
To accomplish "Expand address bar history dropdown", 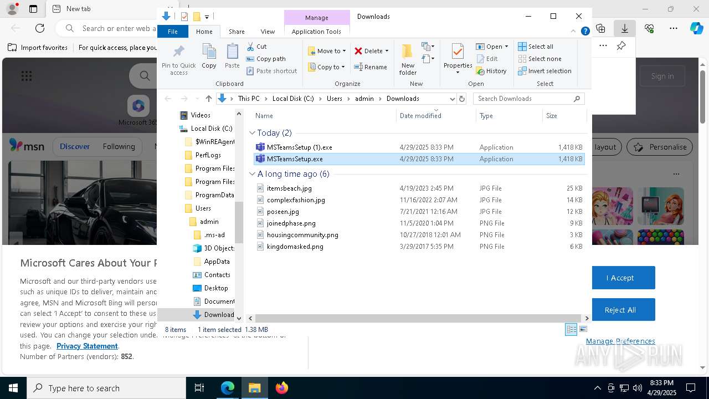I will [452, 99].
